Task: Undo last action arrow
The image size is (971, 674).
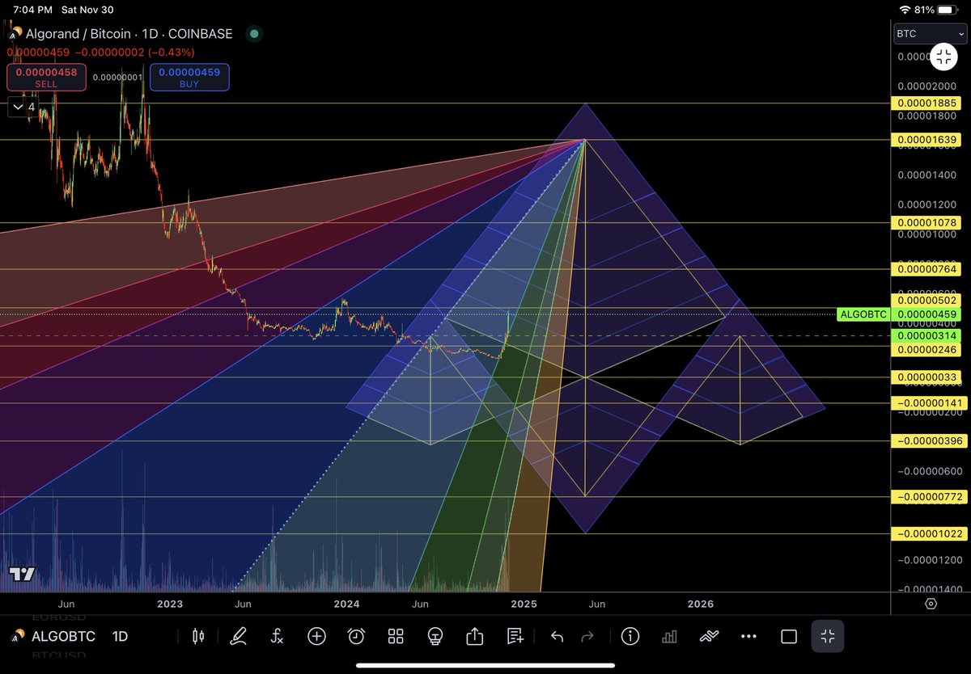Action: click(x=557, y=636)
